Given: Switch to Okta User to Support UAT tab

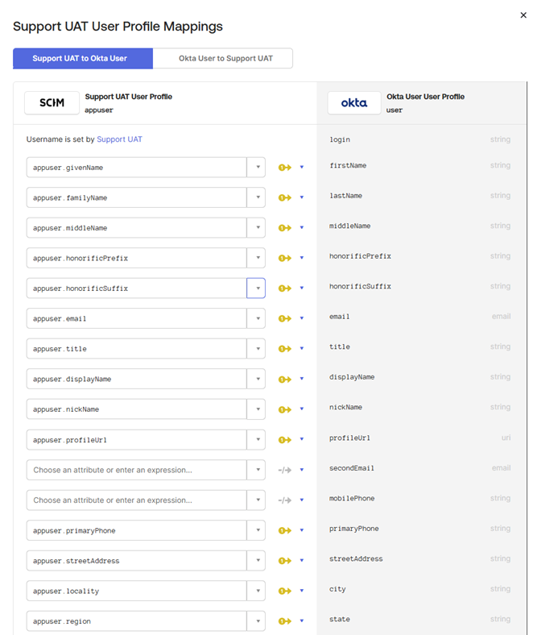Looking at the screenshot, I should [225, 58].
